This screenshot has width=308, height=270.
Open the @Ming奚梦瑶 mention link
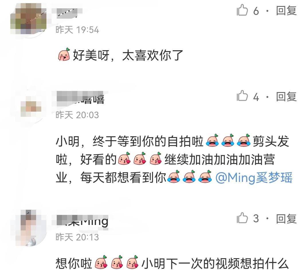(x=254, y=178)
